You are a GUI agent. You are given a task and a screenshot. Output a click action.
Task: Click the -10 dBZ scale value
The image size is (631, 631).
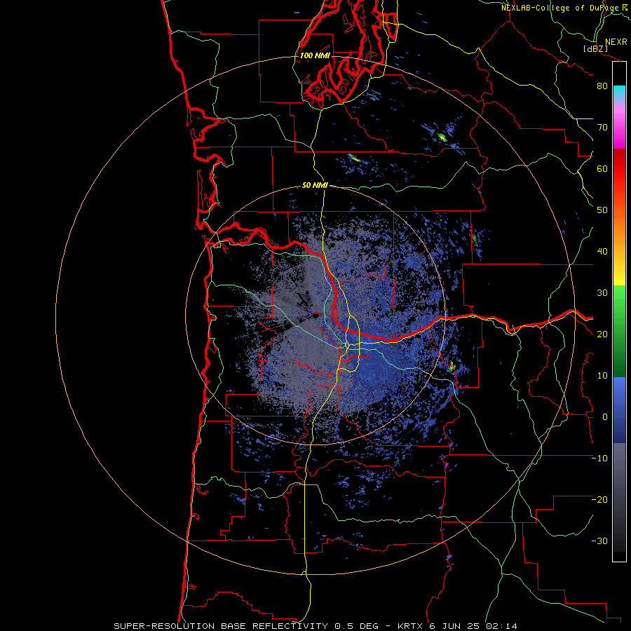pyautogui.click(x=599, y=459)
